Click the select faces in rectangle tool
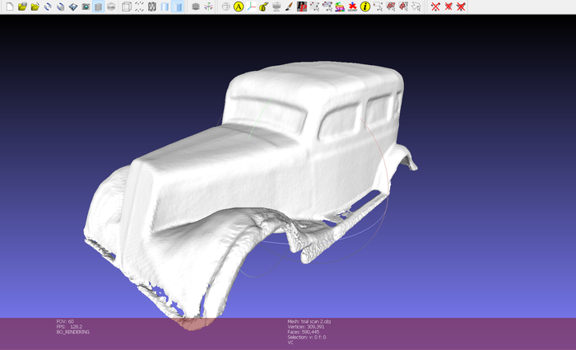This screenshot has height=350, width=576. point(391,7)
